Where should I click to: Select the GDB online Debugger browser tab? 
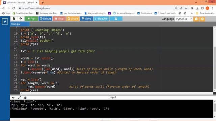click(x=20, y=3)
